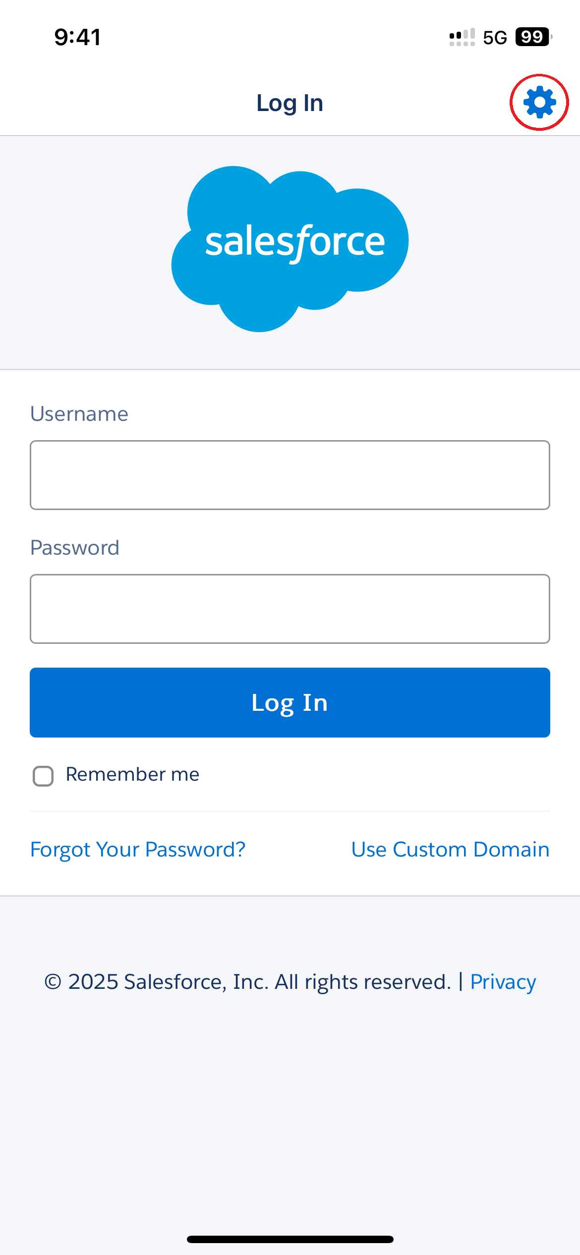The width and height of the screenshot is (580, 1255).
Task: Select Use Custom Domain link
Action: (x=450, y=849)
